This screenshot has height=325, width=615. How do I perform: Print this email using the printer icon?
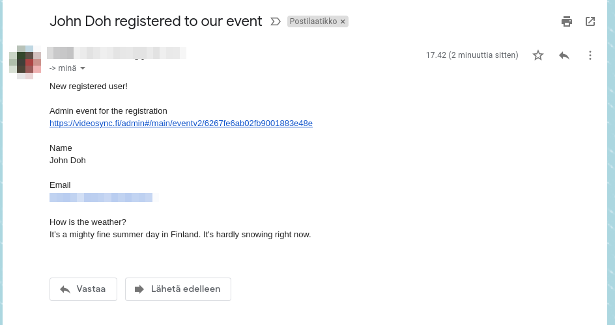[x=567, y=21]
